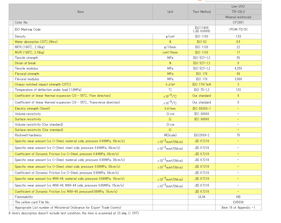Click the Test Method column header

click(201, 12)
